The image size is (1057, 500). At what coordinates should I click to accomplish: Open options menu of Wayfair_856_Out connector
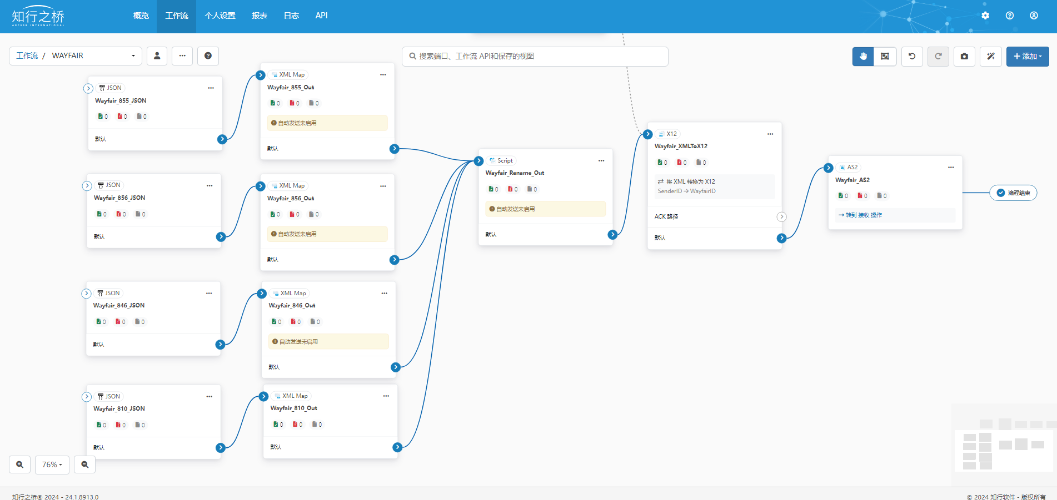pos(383,186)
